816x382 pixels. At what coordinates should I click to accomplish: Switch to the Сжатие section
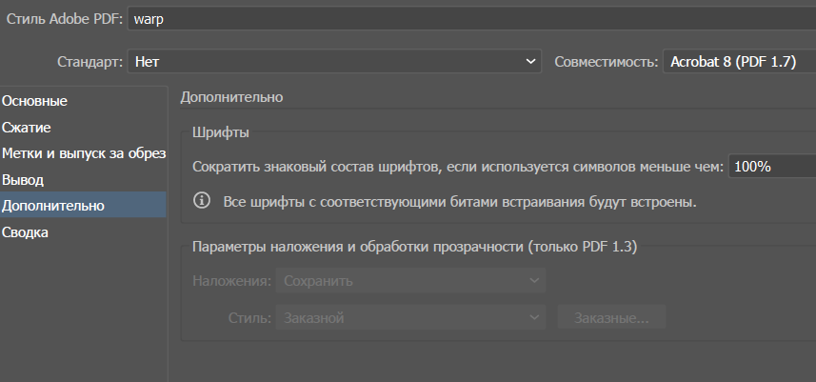(x=27, y=127)
